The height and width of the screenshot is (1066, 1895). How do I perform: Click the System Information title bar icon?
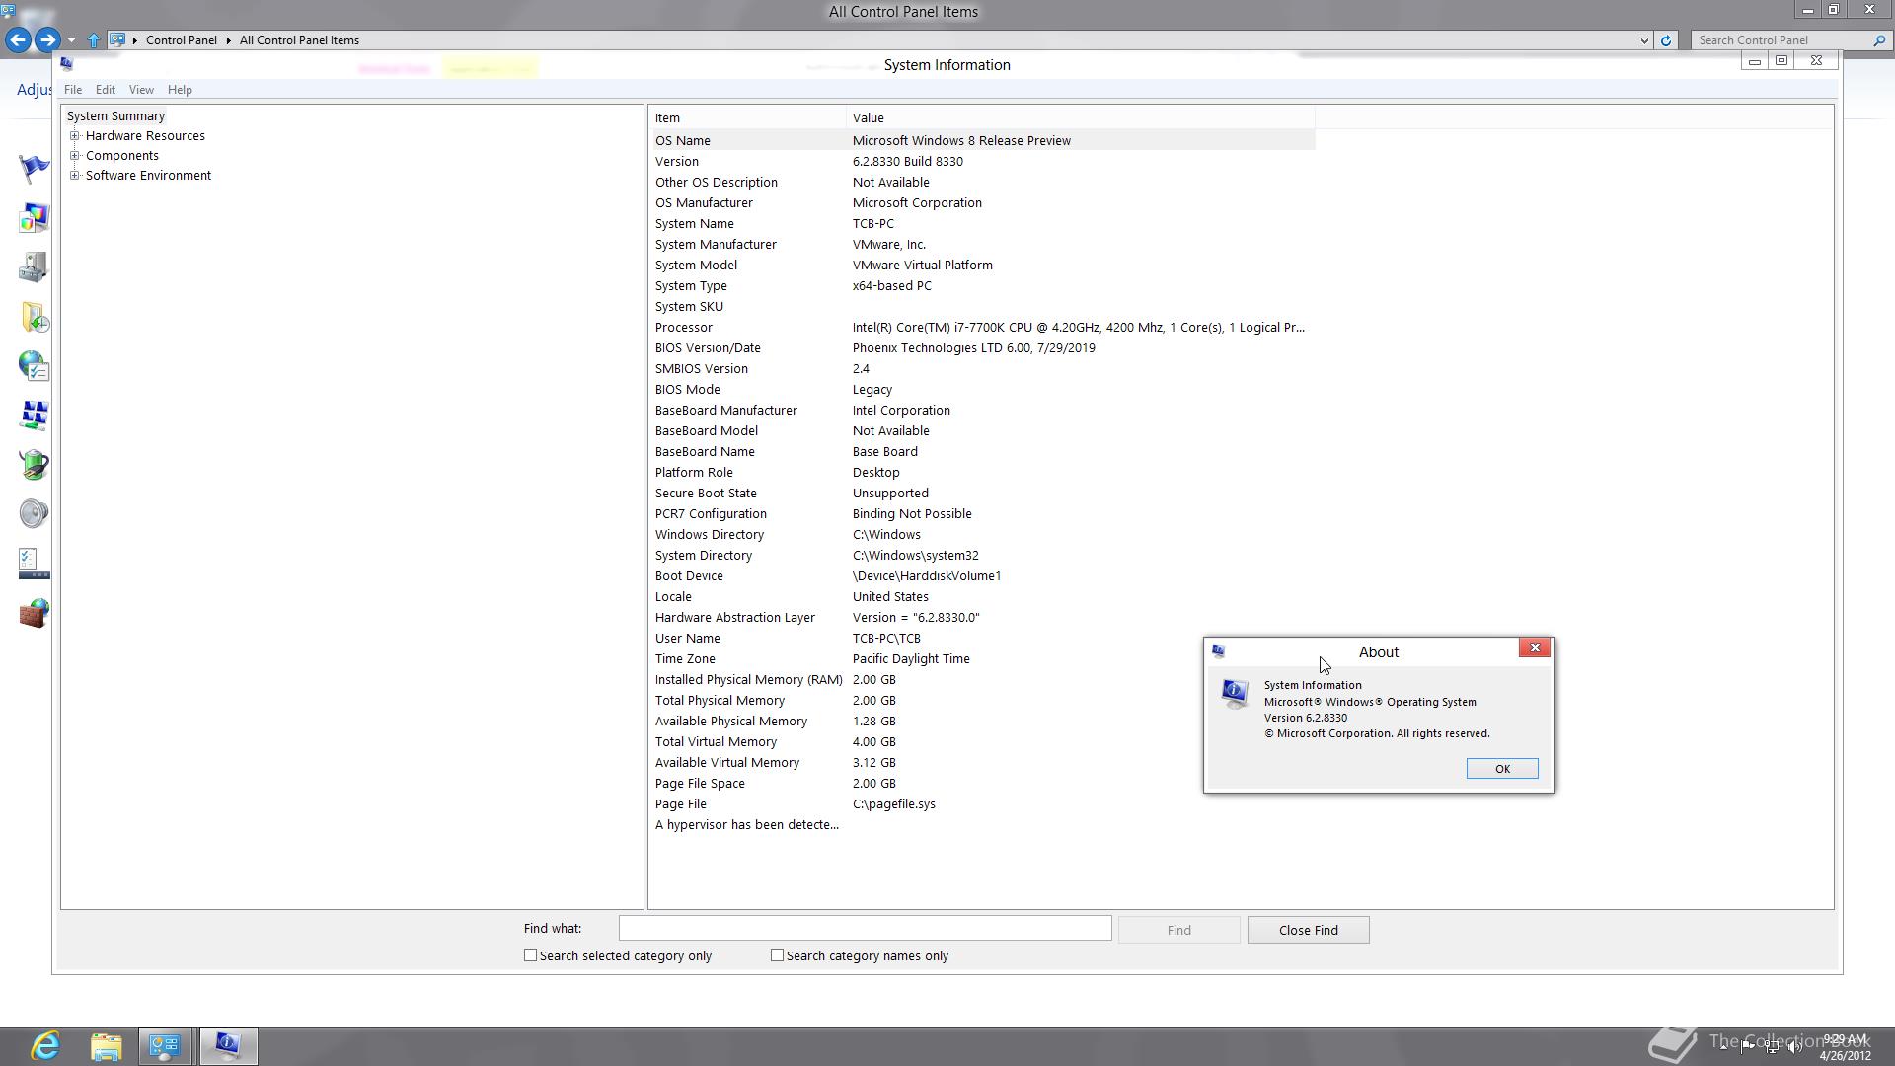66,64
